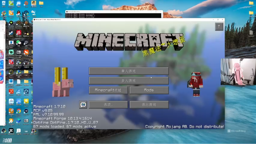Image resolution: width=256 pixels, height=144 pixels.
Task: Open the black icon with green Wi-Fi symbol
Action: [x=11, y=23]
